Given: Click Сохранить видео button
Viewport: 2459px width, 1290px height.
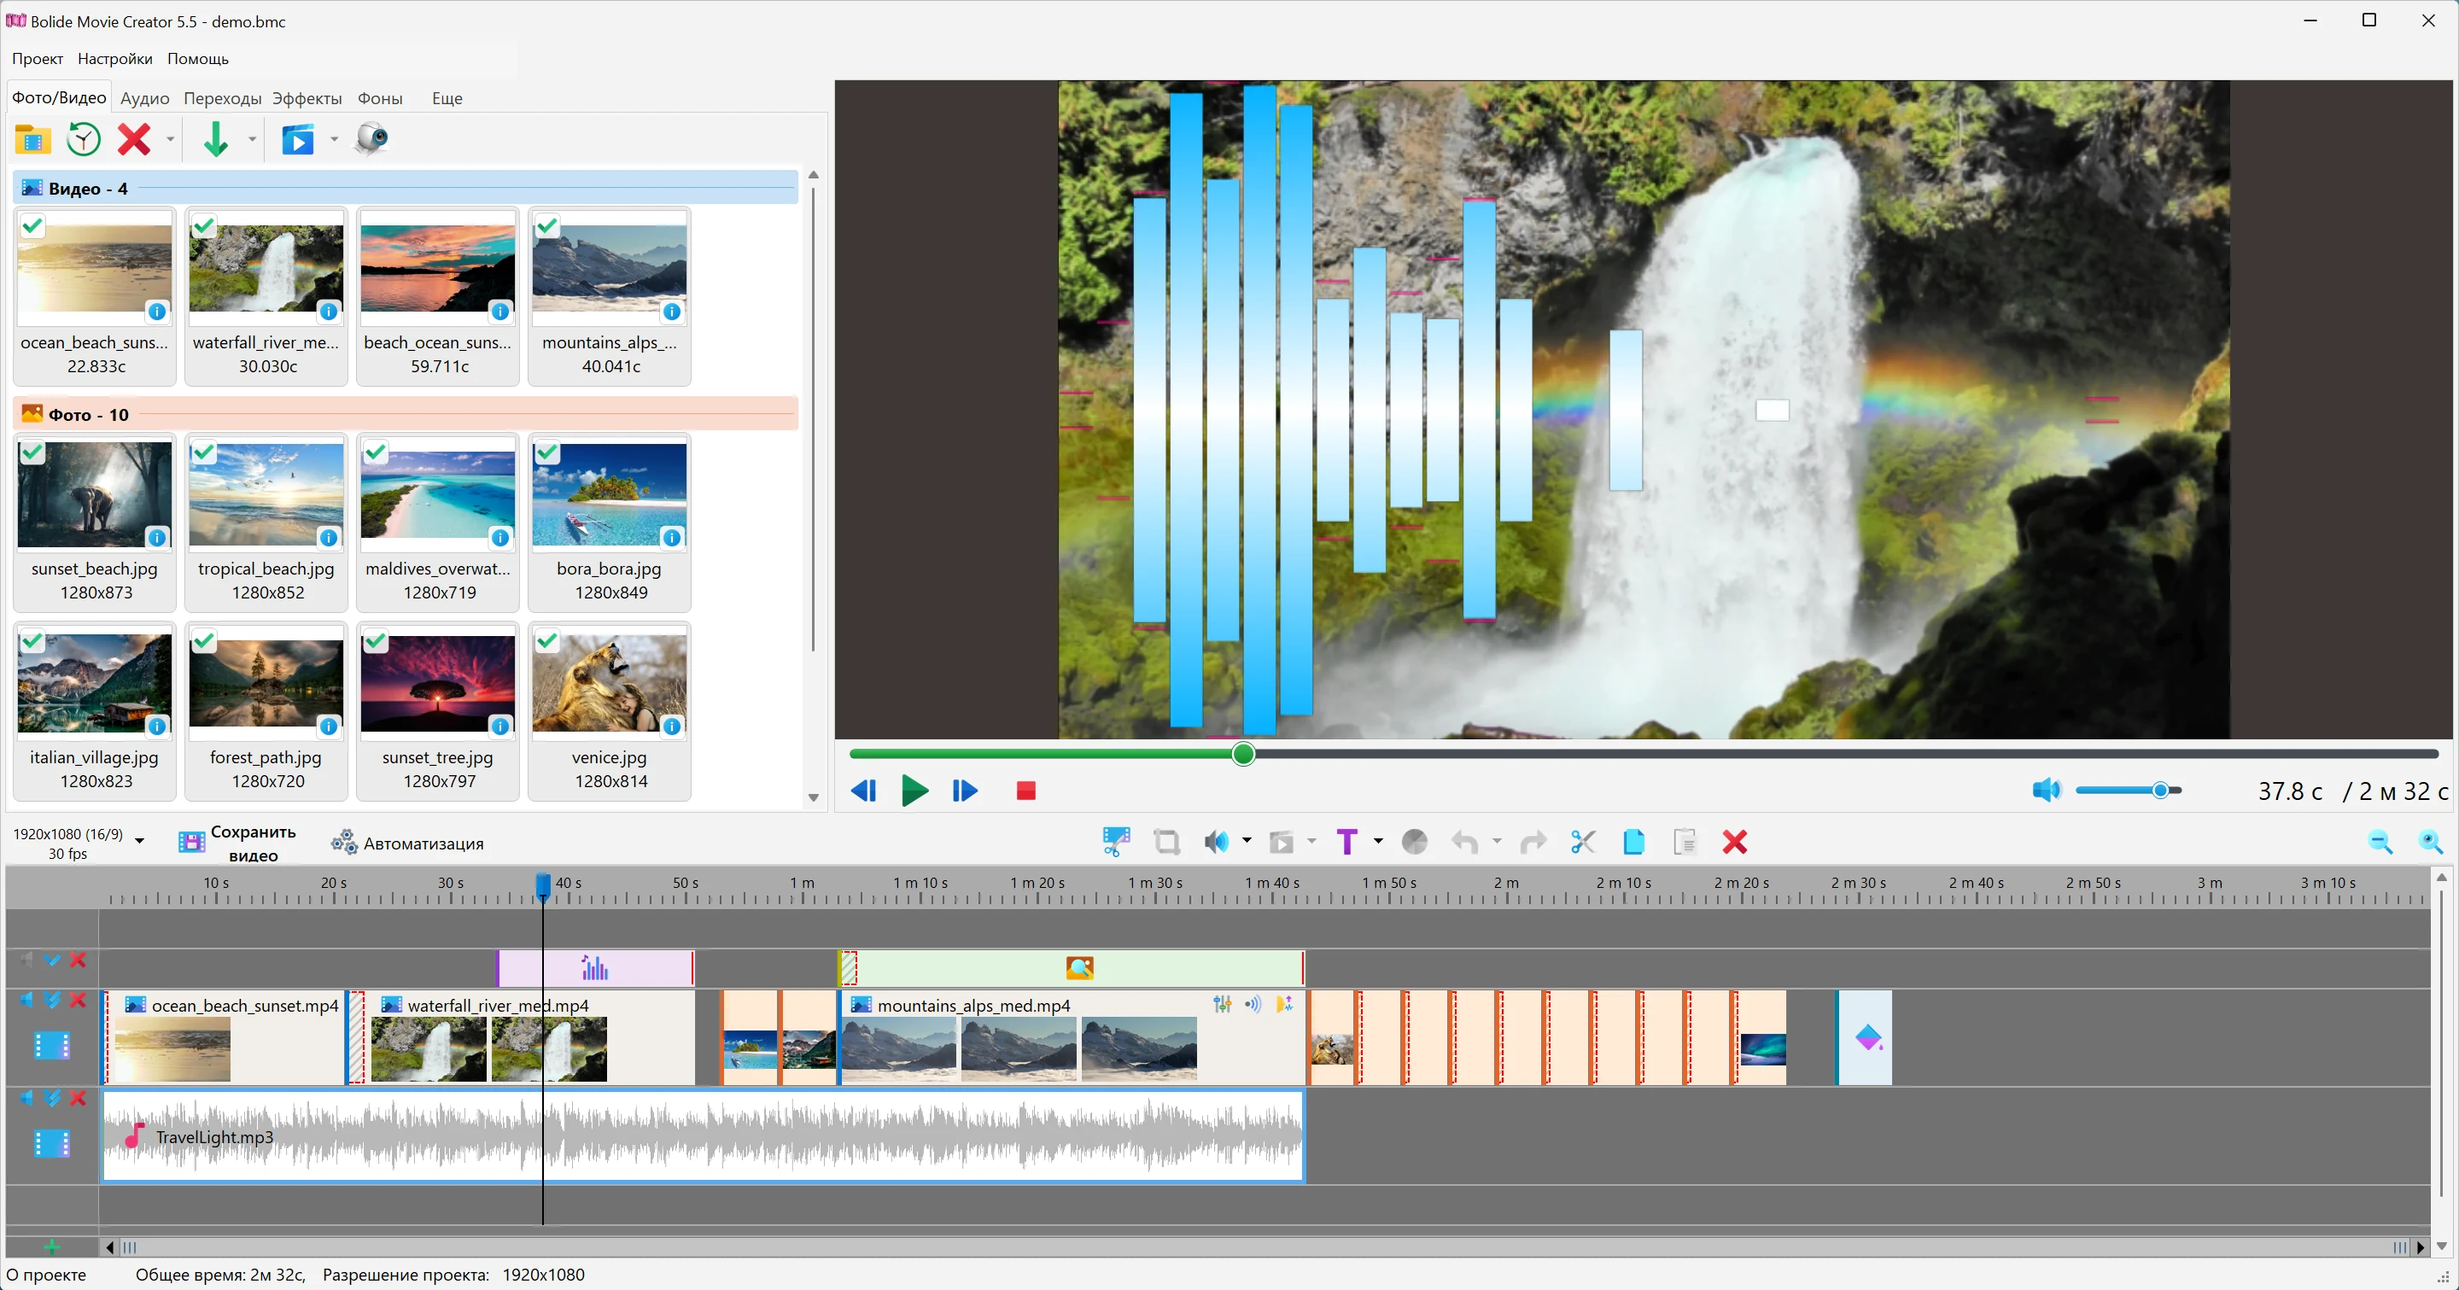Looking at the screenshot, I should (x=237, y=843).
